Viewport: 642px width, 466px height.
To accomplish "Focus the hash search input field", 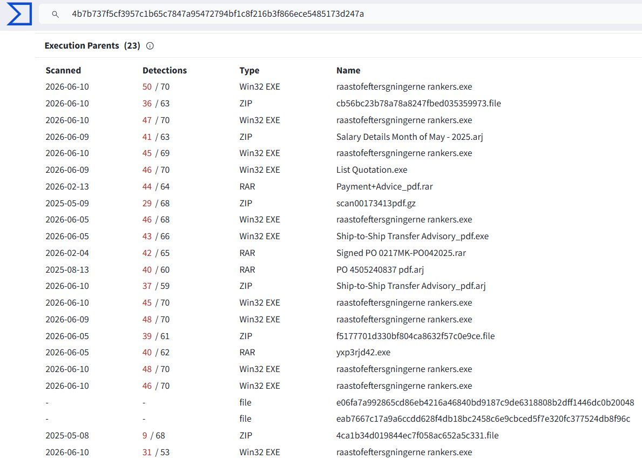I will [340, 14].
